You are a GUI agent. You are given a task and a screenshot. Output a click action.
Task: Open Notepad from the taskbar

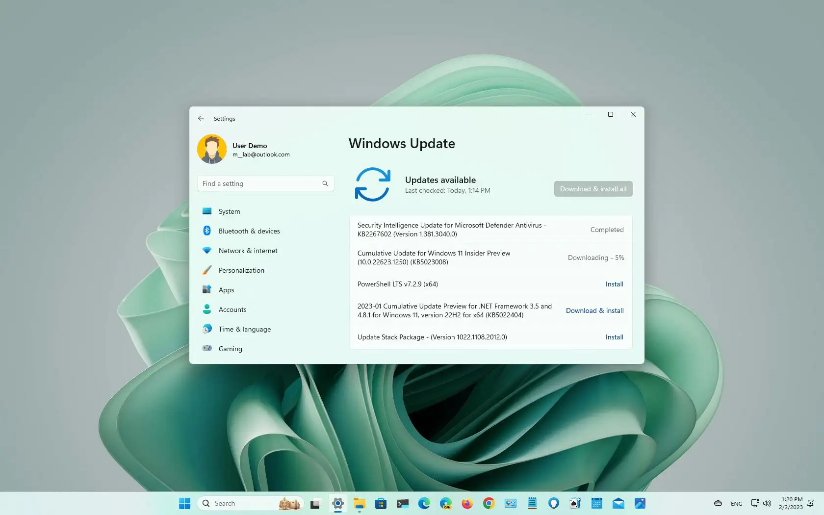(532, 503)
